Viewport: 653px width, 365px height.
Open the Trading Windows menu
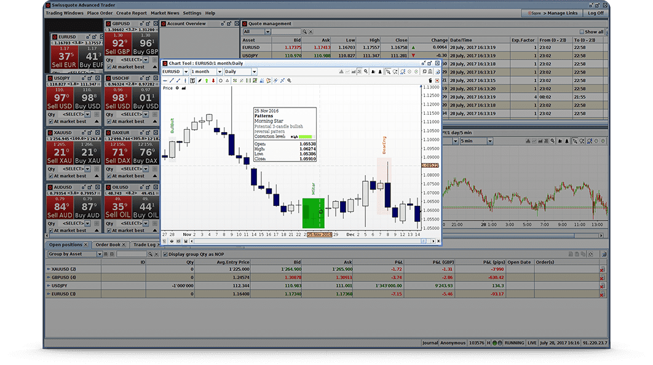(65, 14)
